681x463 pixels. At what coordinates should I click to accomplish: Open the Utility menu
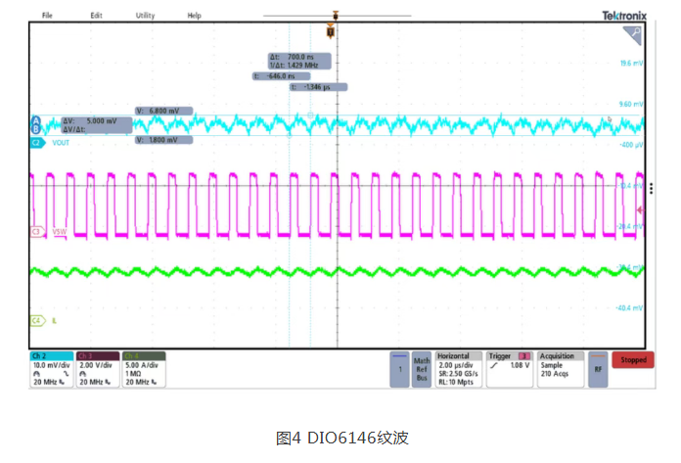coord(145,16)
